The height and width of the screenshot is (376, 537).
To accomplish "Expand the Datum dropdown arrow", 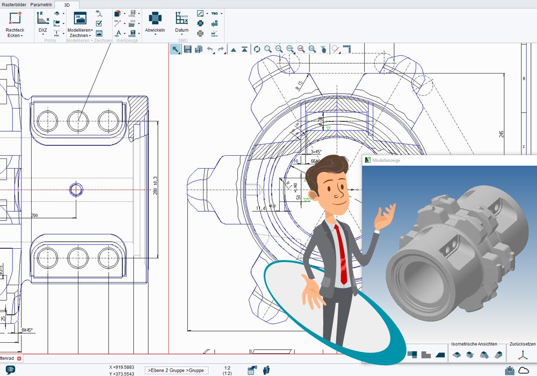I will pos(182,34).
